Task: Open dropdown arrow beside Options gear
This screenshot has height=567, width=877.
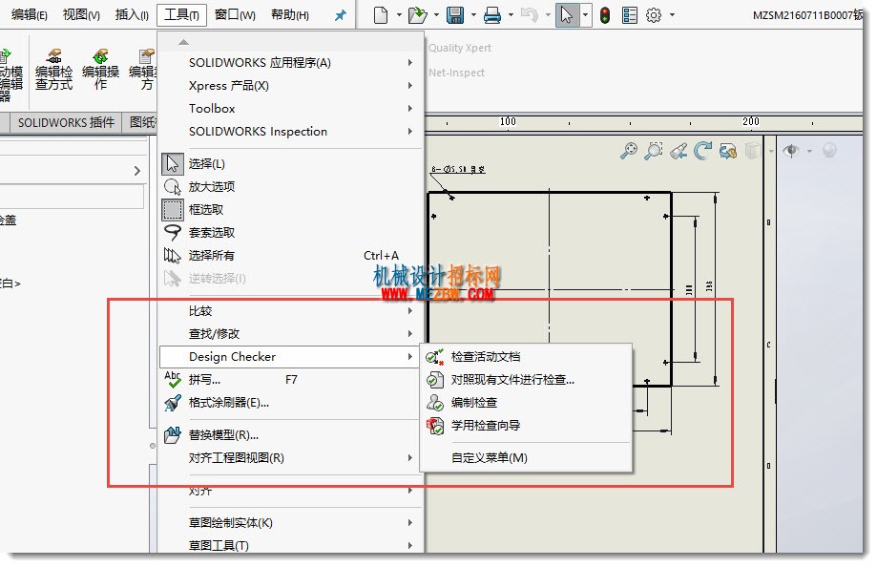Action: click(x=672, y=15)
